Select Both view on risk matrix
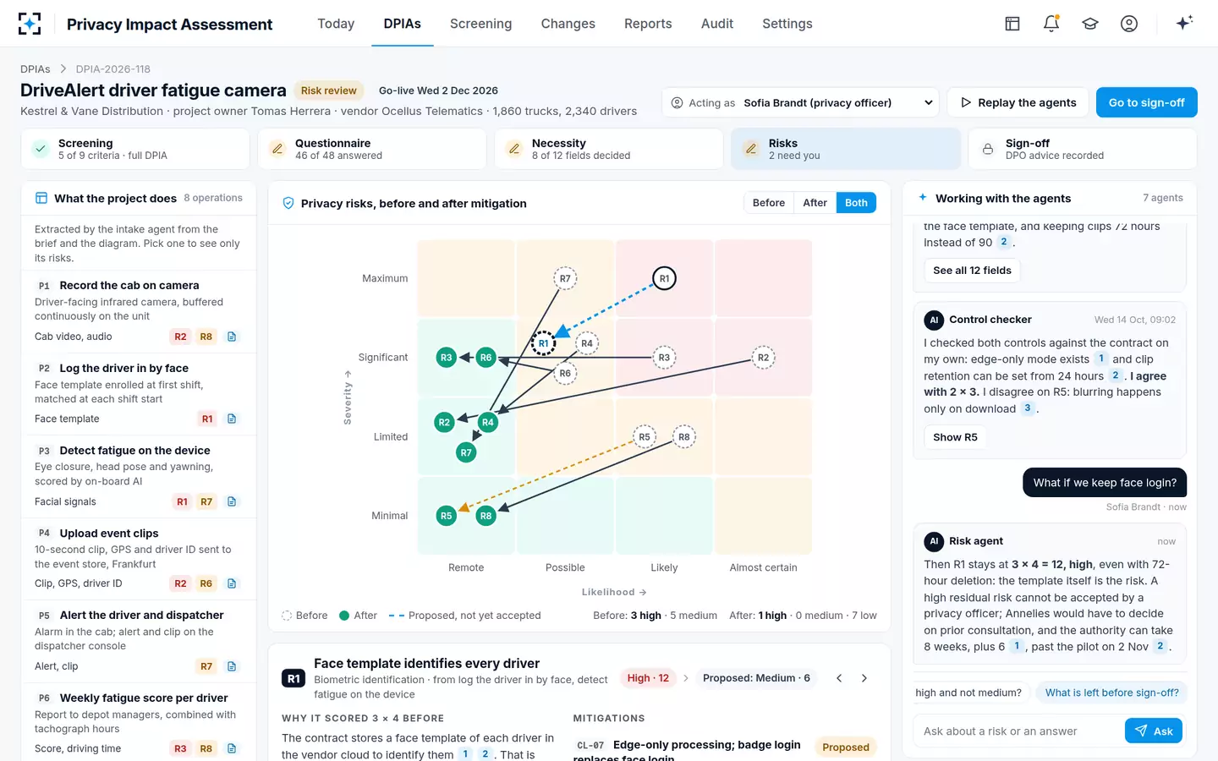This screenshot has width=1218, height=761. point(856,203)
